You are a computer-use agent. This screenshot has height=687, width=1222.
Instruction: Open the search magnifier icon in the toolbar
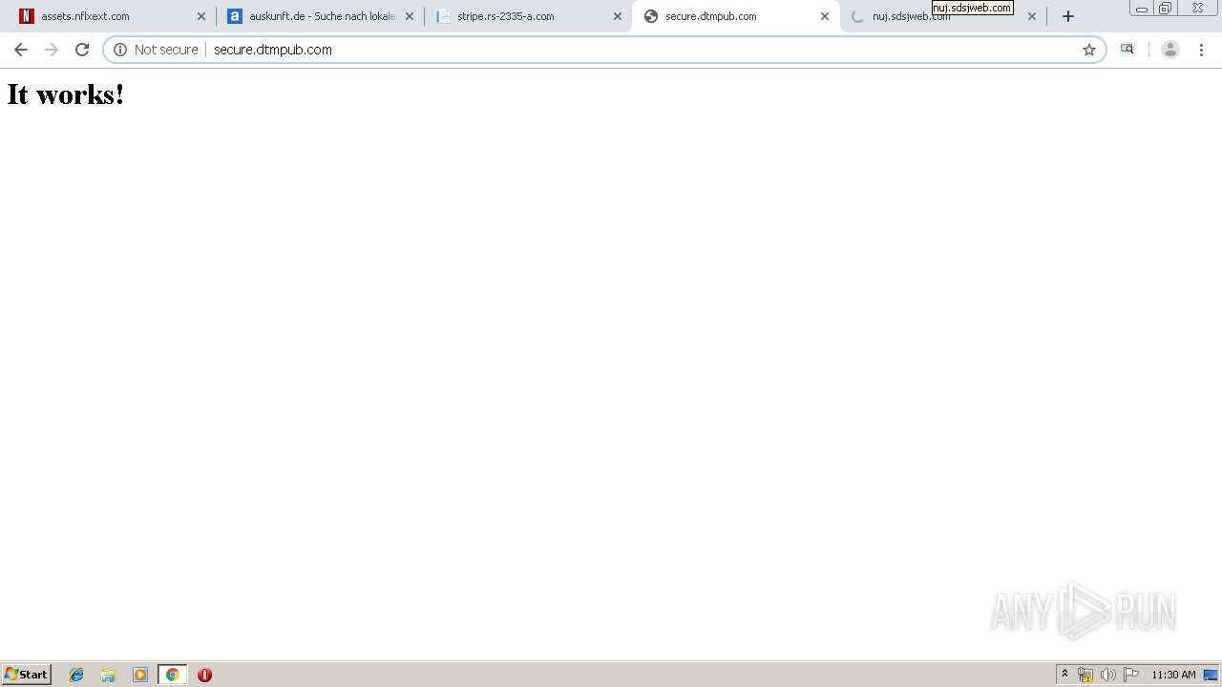tap(1127, 50)
